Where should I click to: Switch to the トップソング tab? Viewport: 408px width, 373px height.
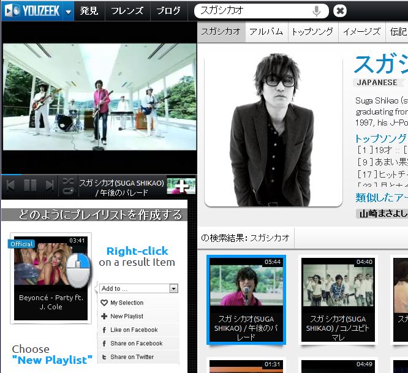click(x=313, y=32)
